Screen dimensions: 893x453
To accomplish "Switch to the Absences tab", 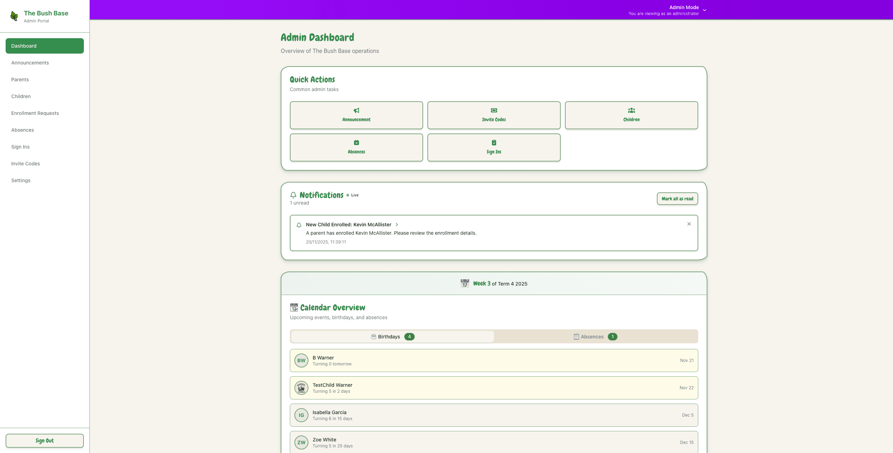I will 595,337.
